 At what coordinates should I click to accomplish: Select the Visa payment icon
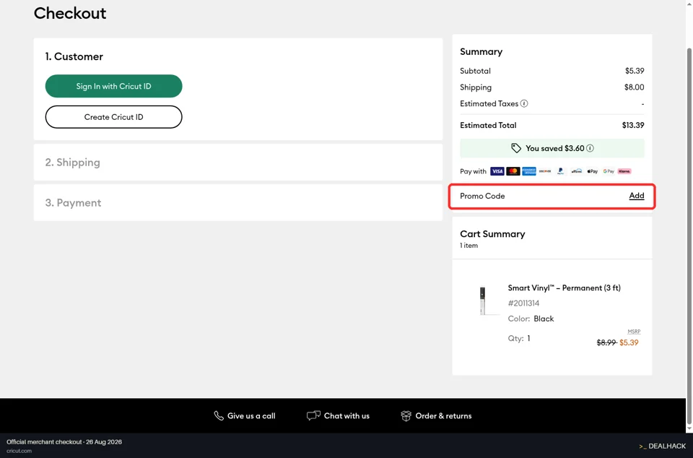pos(497,171)
